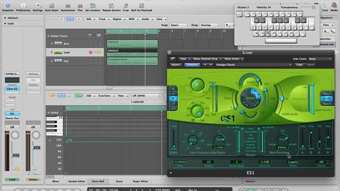Click the link button in Piano Roll toolbar

52,95
